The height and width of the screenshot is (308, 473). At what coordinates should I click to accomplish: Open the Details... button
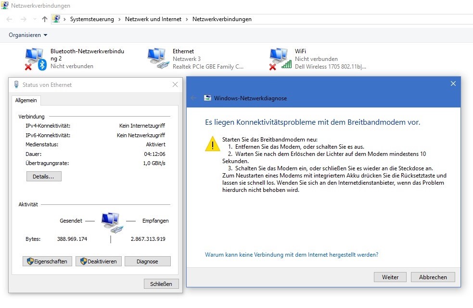(44, 177)
